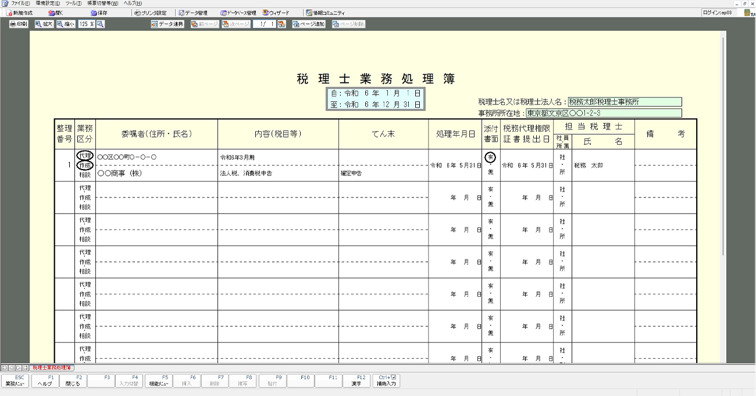This screenshot has height=396, width=756.
Task: Click the 印刷 print button
Action: 19,24
